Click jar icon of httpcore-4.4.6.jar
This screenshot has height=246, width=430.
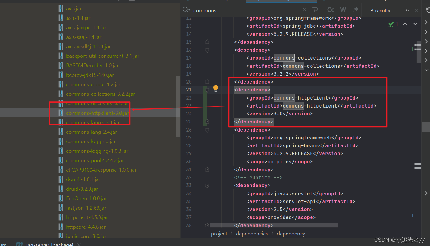[61, 227]
